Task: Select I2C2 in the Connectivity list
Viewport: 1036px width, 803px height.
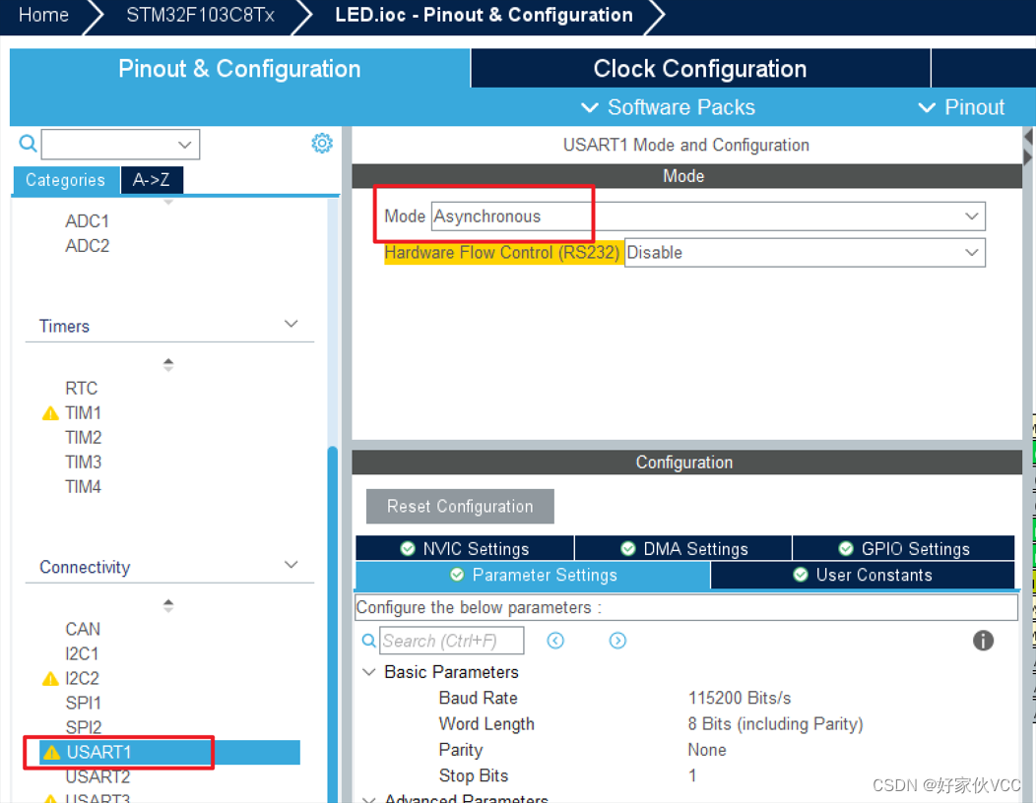Action: coord(82,678)
